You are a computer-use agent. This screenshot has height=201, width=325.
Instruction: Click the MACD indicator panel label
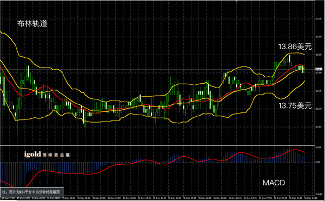274,183
